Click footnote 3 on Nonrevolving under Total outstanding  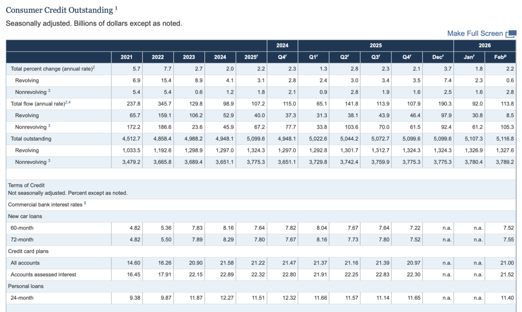pos(49,160)
